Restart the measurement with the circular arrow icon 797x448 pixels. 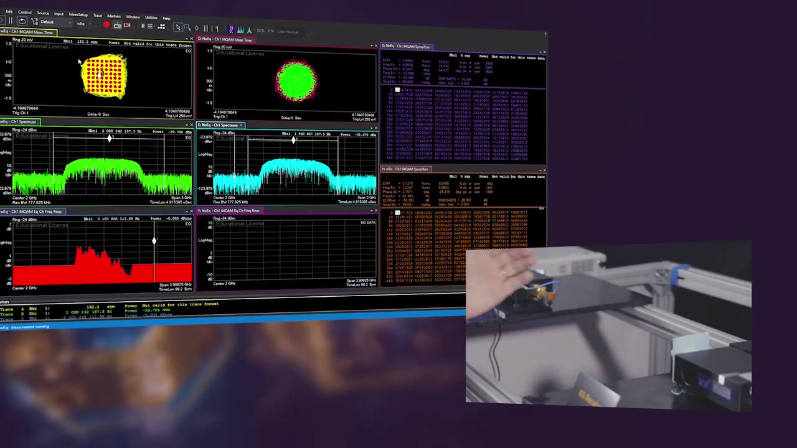[x=22, y=21]
